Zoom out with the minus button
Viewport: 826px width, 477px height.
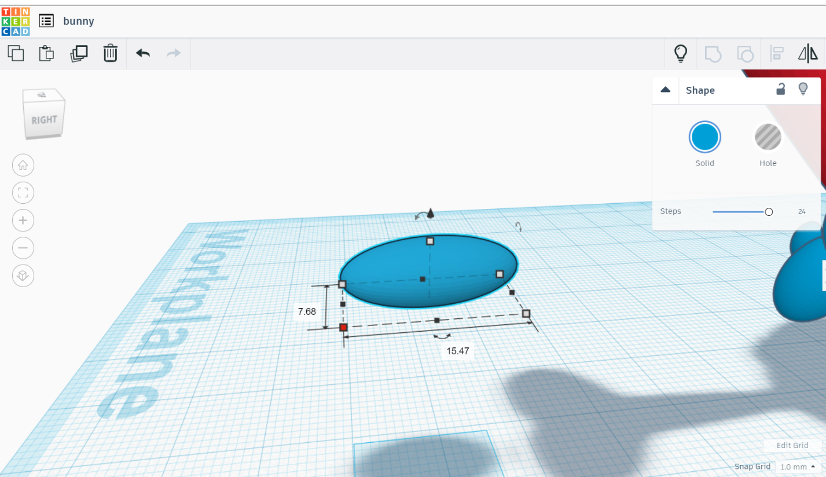pyautogui.click(x=23, y=248)
